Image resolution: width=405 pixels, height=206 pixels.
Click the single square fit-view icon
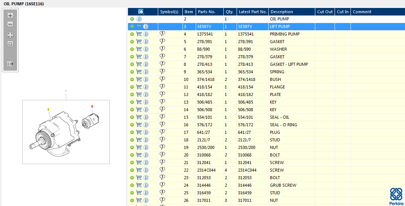[x=10, y=44]
